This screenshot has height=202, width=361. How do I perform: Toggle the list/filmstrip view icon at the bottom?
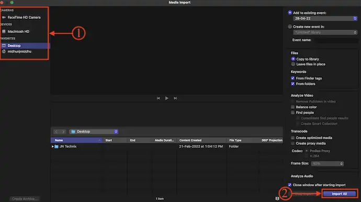277,198
